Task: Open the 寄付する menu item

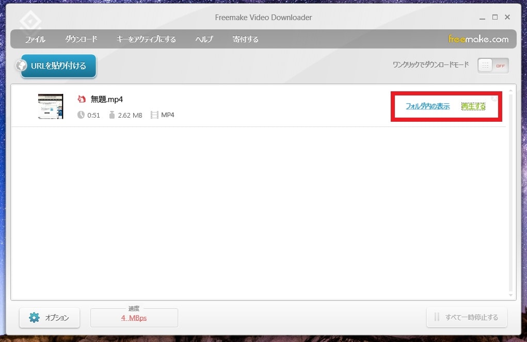Action: [x=245, y=39]
